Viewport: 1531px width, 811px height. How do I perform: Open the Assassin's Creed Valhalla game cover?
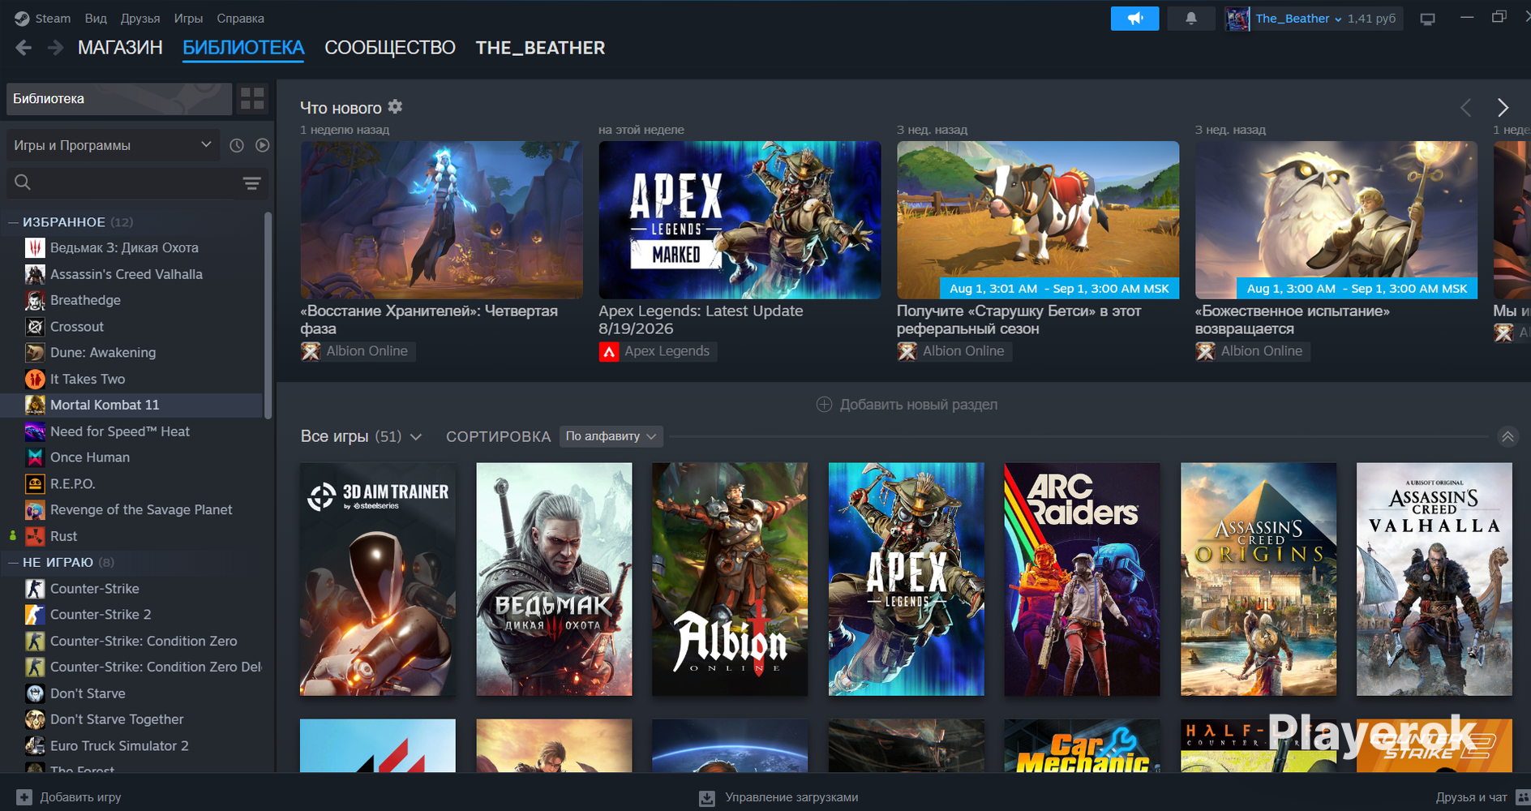[x=1435, y=579]
